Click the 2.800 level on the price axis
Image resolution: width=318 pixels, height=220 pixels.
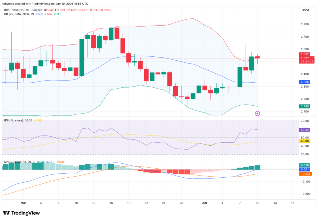pyautogui.click(x=304, y=24)
